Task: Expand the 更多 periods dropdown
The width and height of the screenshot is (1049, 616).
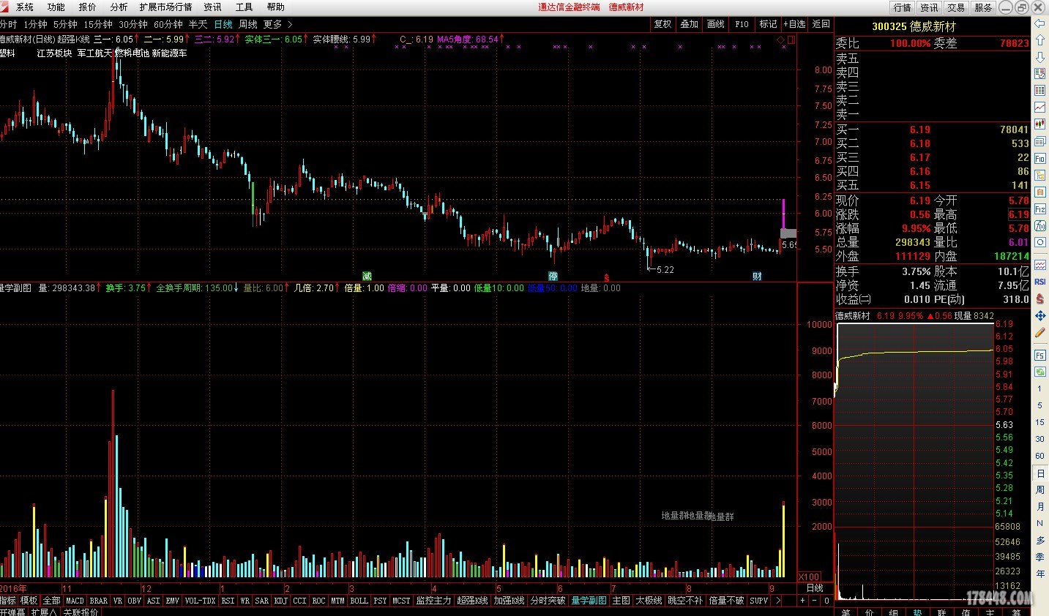Action: click(277, 24)
